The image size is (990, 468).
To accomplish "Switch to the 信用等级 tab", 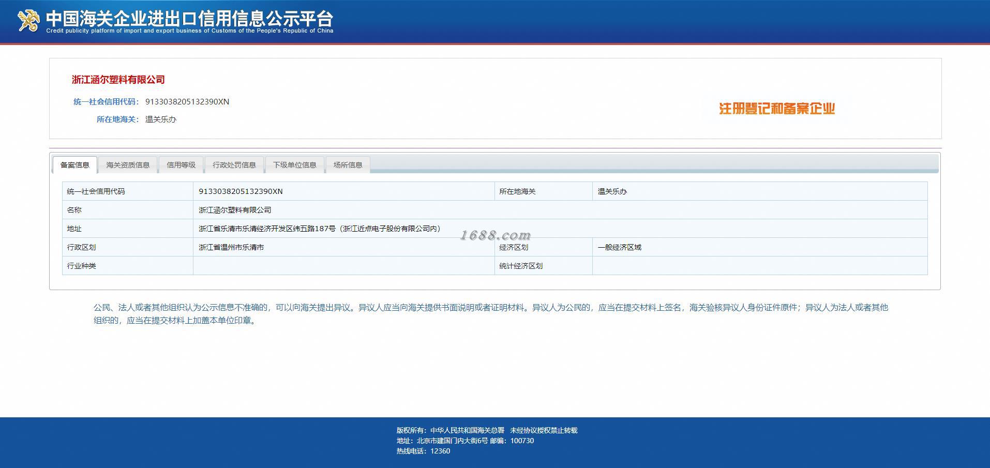I will point(181,165).
